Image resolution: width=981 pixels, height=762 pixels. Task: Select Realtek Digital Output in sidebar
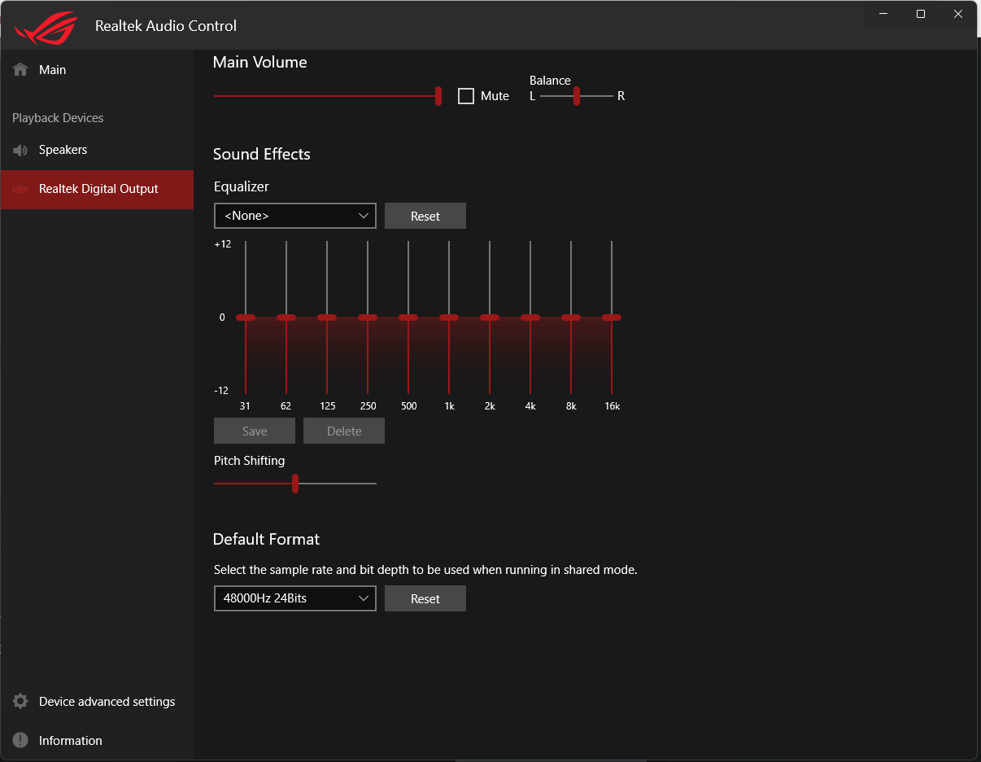point(97,190)
